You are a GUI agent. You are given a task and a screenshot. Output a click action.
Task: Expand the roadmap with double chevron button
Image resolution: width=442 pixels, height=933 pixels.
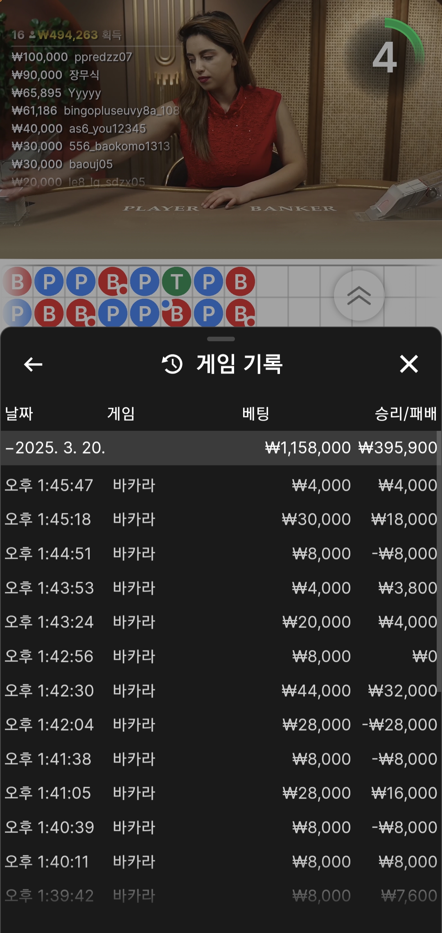click(x=359, y=295)
